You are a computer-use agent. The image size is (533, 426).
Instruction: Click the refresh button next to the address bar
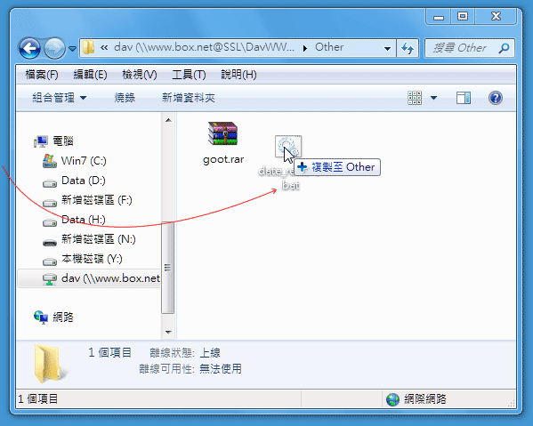(x=408, y=48)
